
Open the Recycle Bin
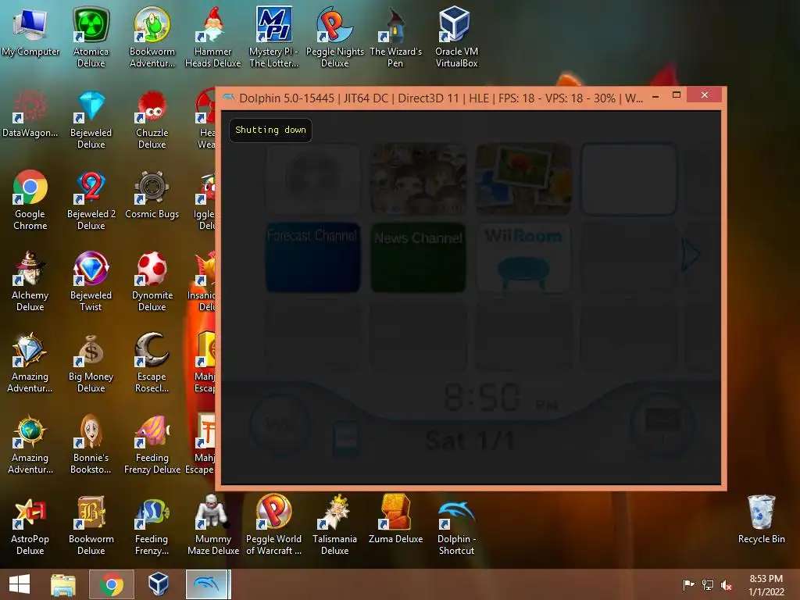pos(761,519)
